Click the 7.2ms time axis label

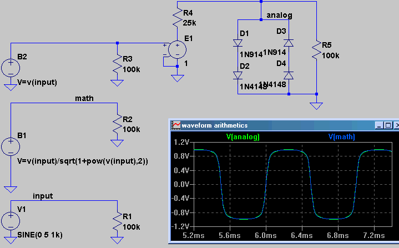pyautogui.click(x=374, y=236)
